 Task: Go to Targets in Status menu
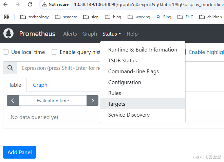(143, 104)
